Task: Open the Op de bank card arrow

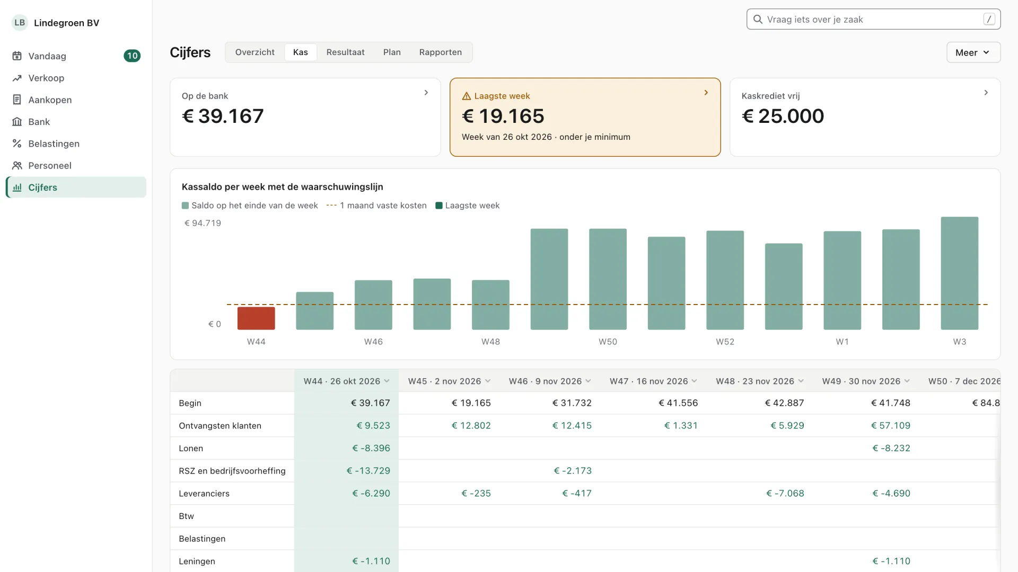Action: click(426, 93)
